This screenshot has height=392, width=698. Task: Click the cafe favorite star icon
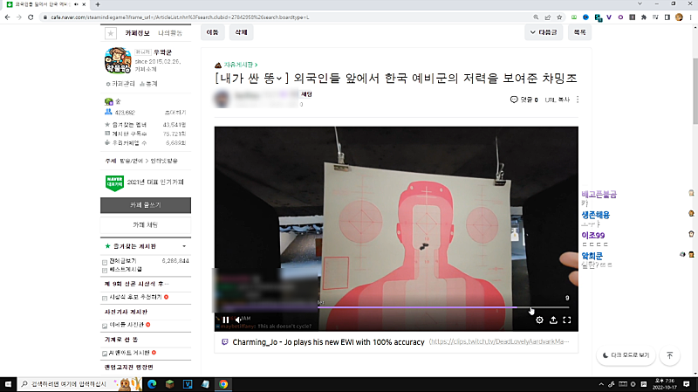(x=111, y=32)
